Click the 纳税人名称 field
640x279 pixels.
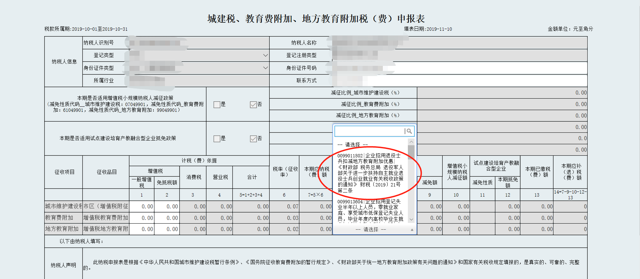[460, 43]
